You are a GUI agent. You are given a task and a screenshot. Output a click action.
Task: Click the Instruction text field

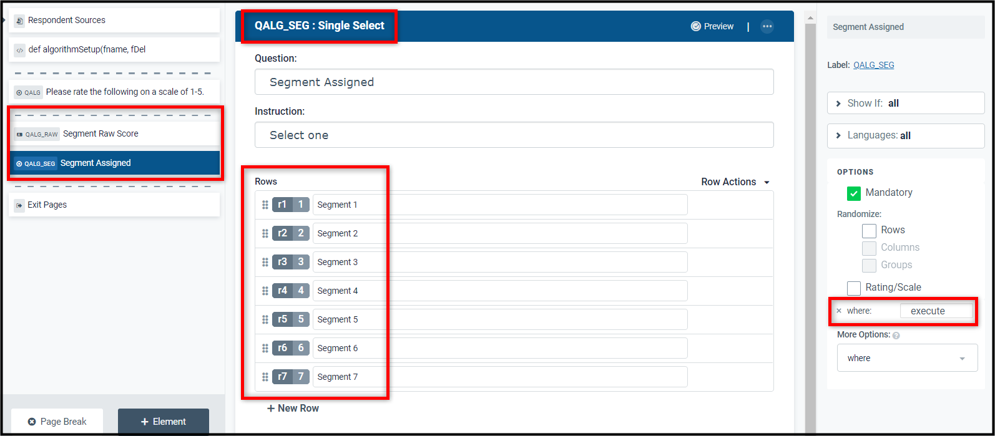(514, 135)
